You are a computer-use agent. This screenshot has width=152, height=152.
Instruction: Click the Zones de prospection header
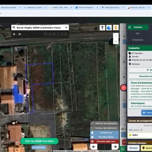140,121
